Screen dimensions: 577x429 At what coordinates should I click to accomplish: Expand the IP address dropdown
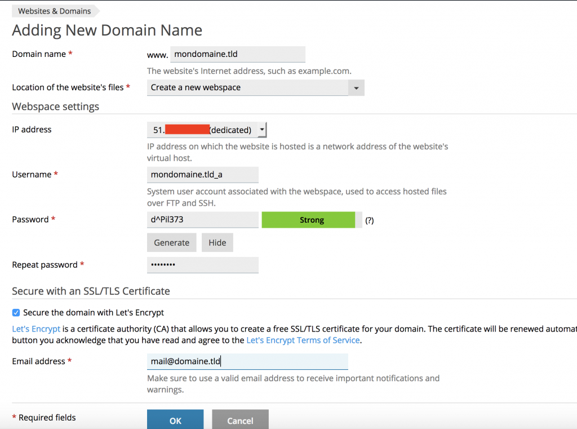coord(262,130)
